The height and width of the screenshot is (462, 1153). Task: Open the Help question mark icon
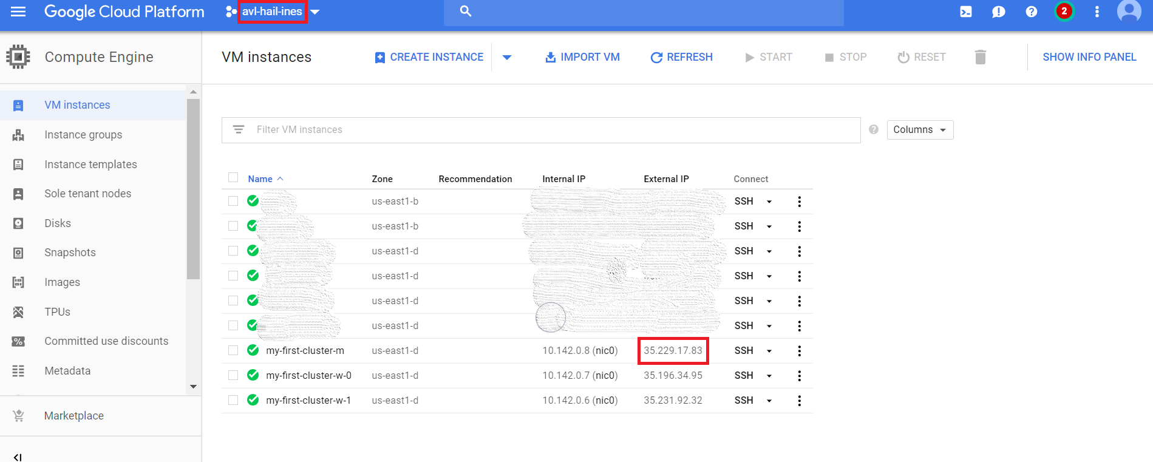click(1031, 12)
